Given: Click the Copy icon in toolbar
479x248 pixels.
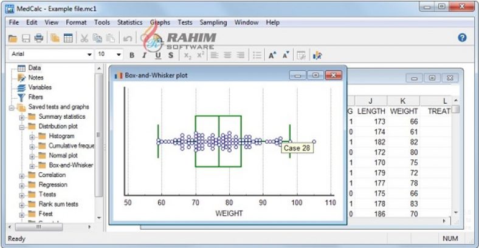Looking at the screenshot, I should point(97,38).
